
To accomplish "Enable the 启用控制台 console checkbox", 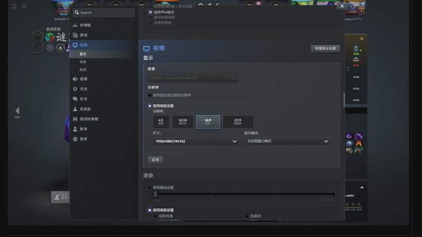I will 150,23.
